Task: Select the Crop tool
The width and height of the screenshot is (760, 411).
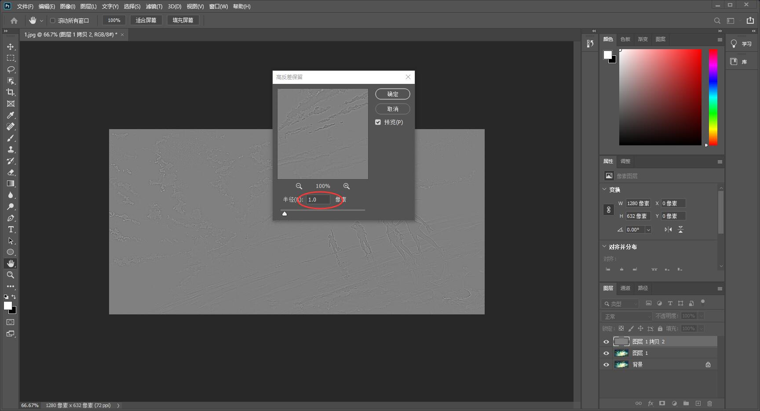Action: (11, 92)
